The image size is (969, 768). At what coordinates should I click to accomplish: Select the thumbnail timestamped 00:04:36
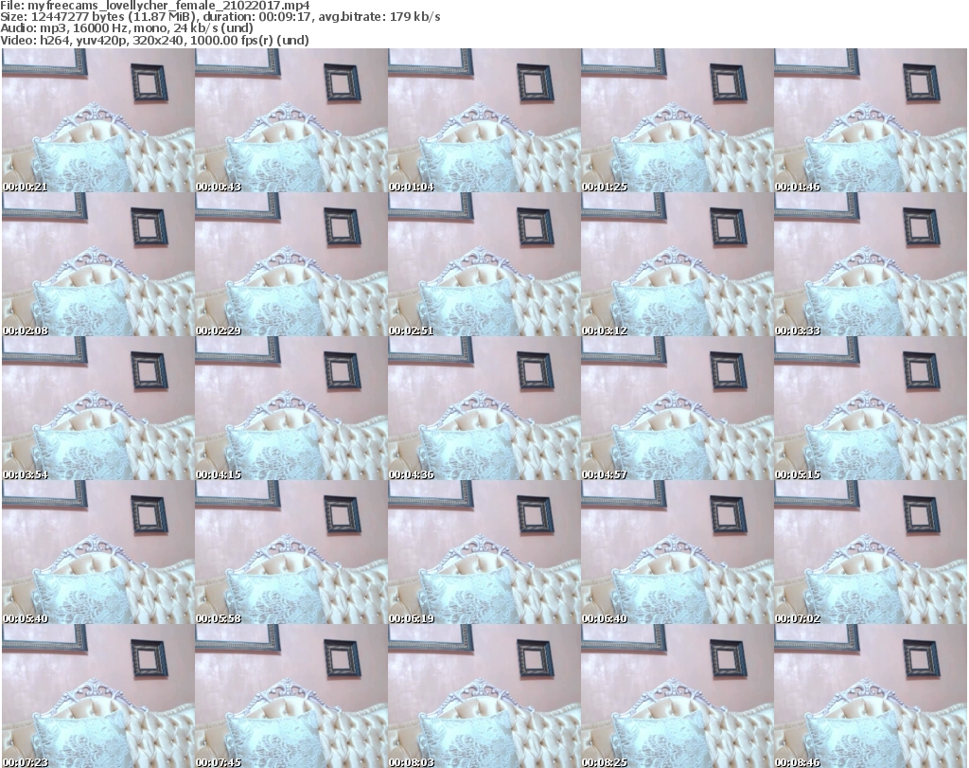coord(484,408)
